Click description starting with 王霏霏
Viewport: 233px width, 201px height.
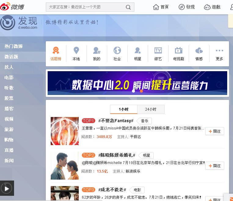click(x=143, y=128)
